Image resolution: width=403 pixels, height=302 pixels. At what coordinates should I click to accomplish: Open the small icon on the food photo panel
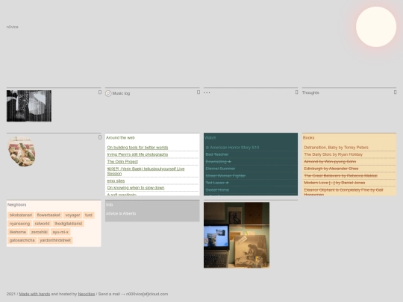coord(100,137)
